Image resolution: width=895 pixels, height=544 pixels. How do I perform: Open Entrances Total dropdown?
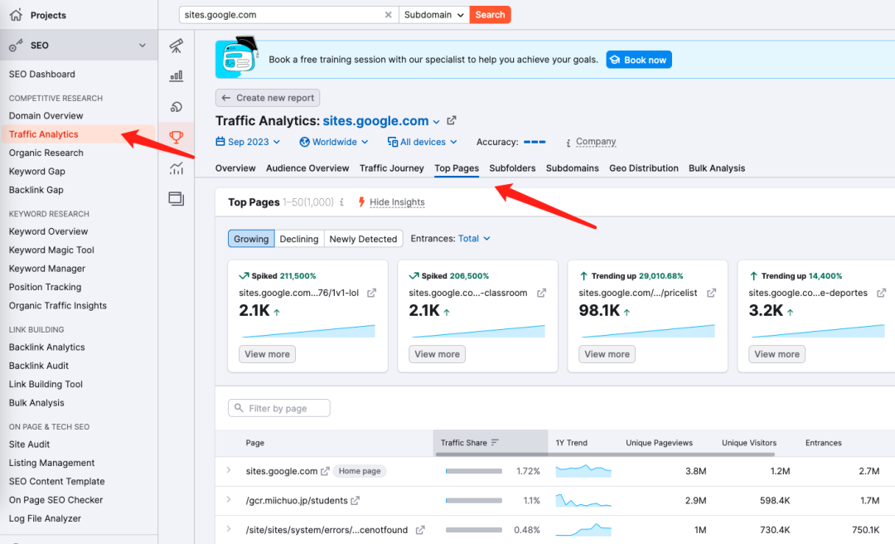(474, 238)
